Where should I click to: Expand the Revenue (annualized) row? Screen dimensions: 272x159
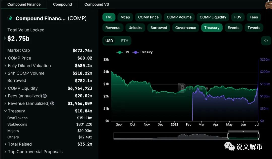click(5, 103)
